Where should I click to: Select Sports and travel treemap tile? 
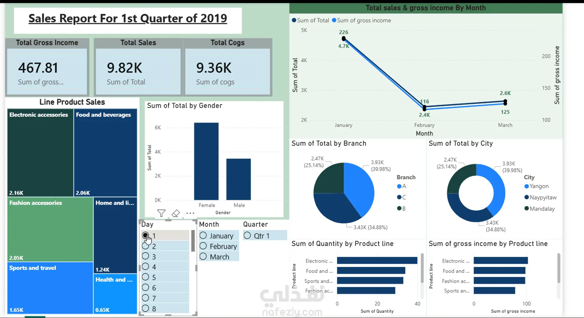pyautogui.click(x=50, y=288)
